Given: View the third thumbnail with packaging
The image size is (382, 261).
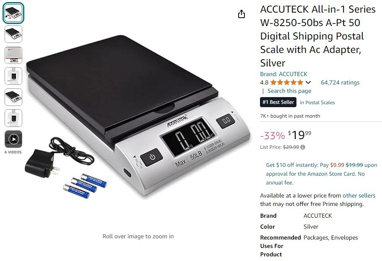Looking at the screenshot, I should 13,55.
